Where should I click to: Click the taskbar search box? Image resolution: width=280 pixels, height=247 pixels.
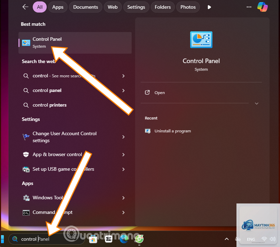[x=47, y=239]
